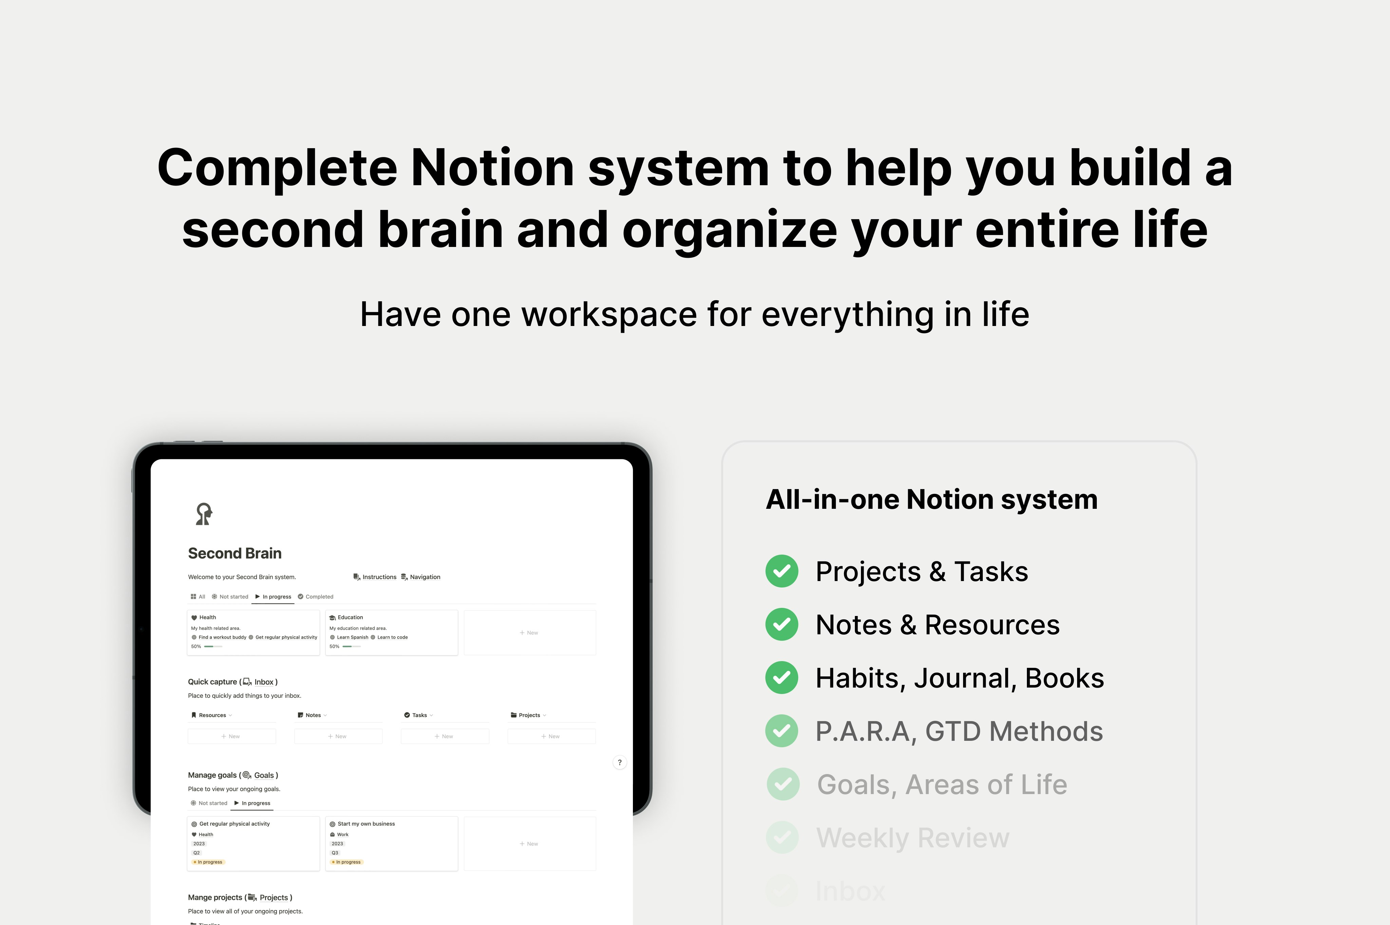Open the Learn to code goal
The image size is (1390, 925).
[x=389, y=637]
